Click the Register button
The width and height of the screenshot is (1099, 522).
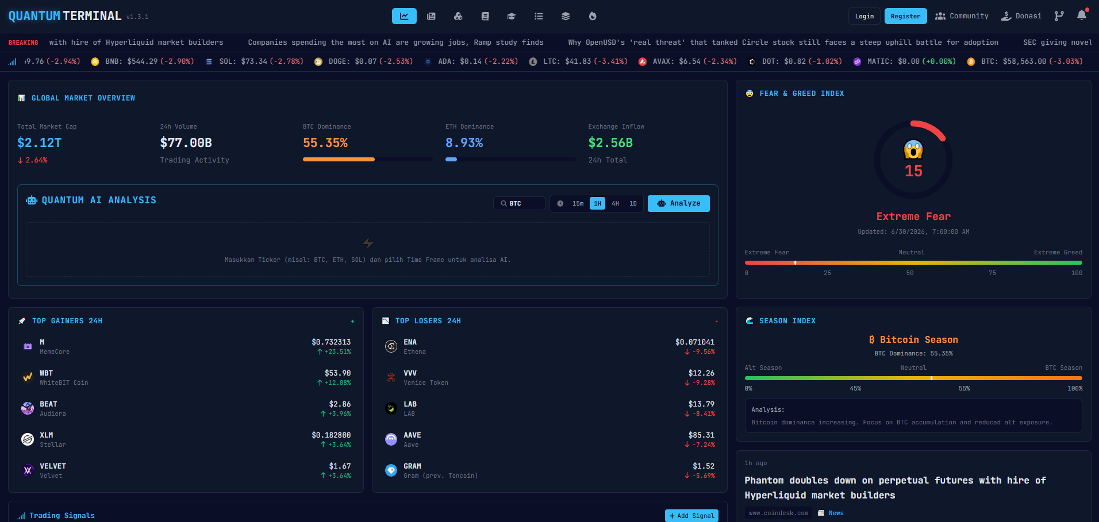pos(905,16)
